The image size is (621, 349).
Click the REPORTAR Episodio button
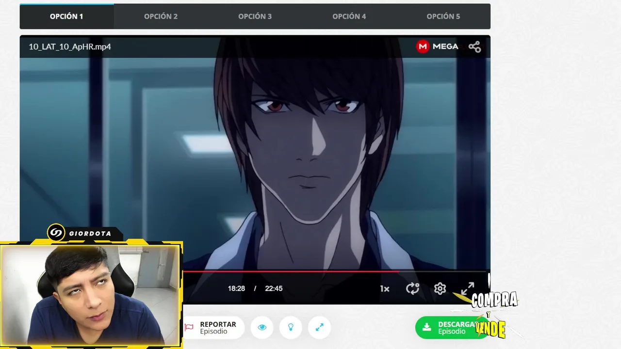pyautogui.click(x=213, y=328)
